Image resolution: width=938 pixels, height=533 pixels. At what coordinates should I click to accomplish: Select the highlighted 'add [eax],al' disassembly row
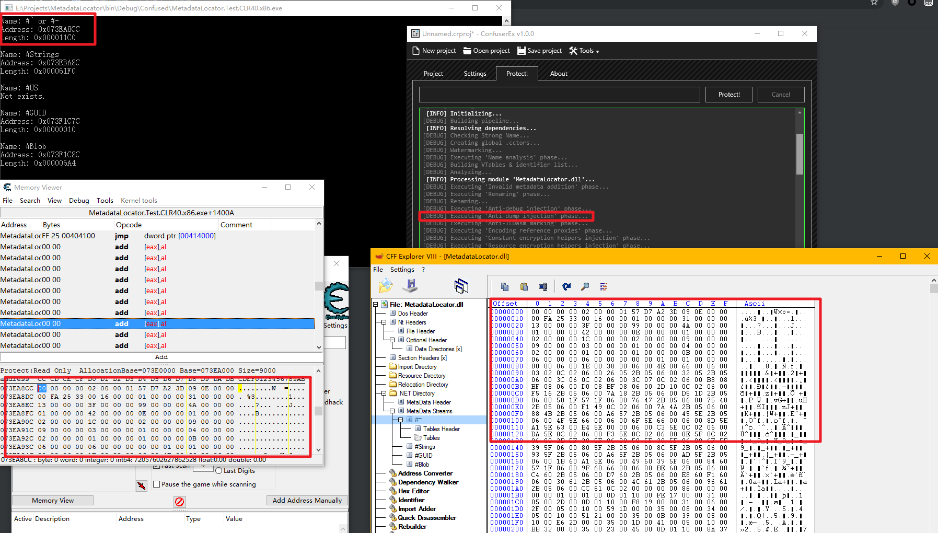coord(157,323)
